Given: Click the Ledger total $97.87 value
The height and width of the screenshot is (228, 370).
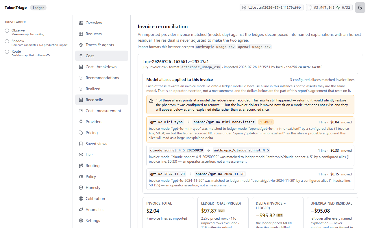Looking at the screenshot, I should click(208, 211).
